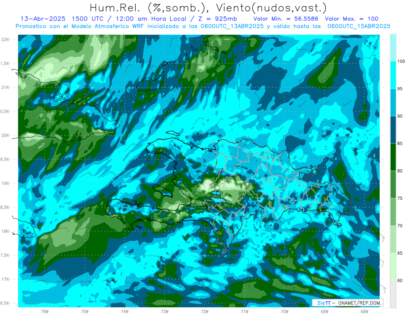
Task: Click valid-until time '0600UTC_15ABR2025'
Action: pyautogui.click(x=359, y=26)
